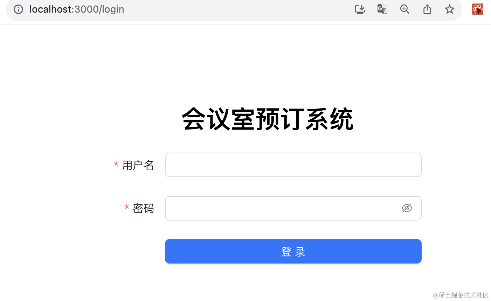
Task: Click the blue 登录 button
Action: 293,251
